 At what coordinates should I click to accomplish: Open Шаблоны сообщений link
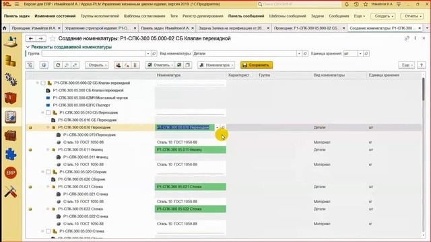coord(288,16)
